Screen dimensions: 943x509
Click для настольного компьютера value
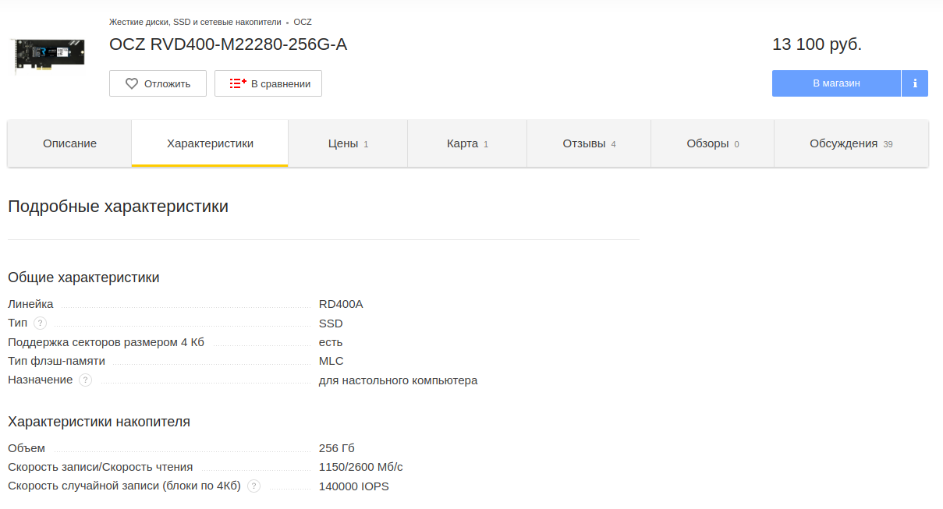[398, 380]
